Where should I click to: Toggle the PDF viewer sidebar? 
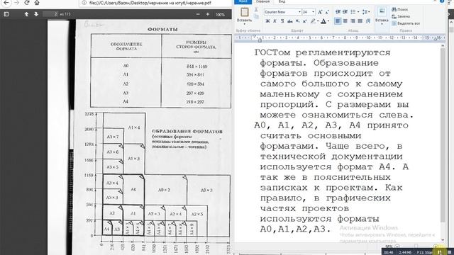pos(6,14)
